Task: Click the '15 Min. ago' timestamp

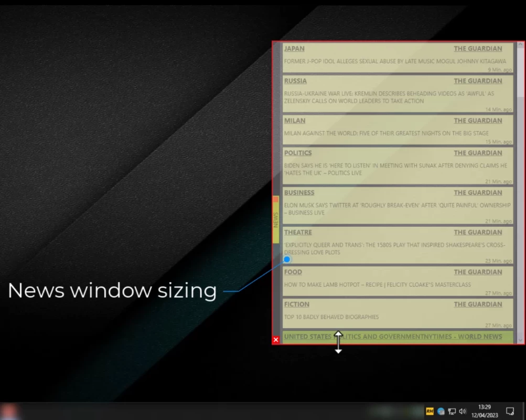Action: pyautogui.click(x=499, y=142)
